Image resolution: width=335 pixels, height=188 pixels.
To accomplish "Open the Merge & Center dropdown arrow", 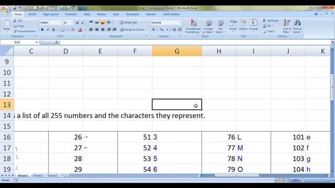I will 147,30.
